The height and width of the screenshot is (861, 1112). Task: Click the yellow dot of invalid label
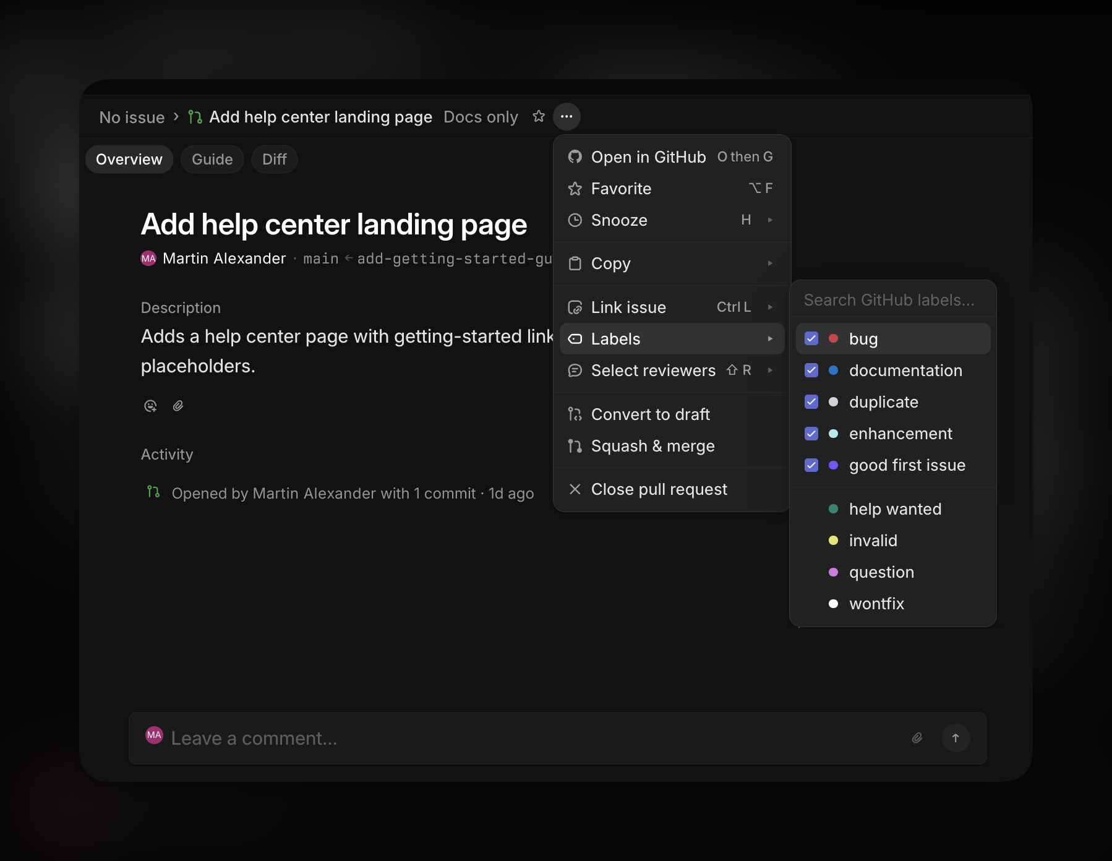833,541
